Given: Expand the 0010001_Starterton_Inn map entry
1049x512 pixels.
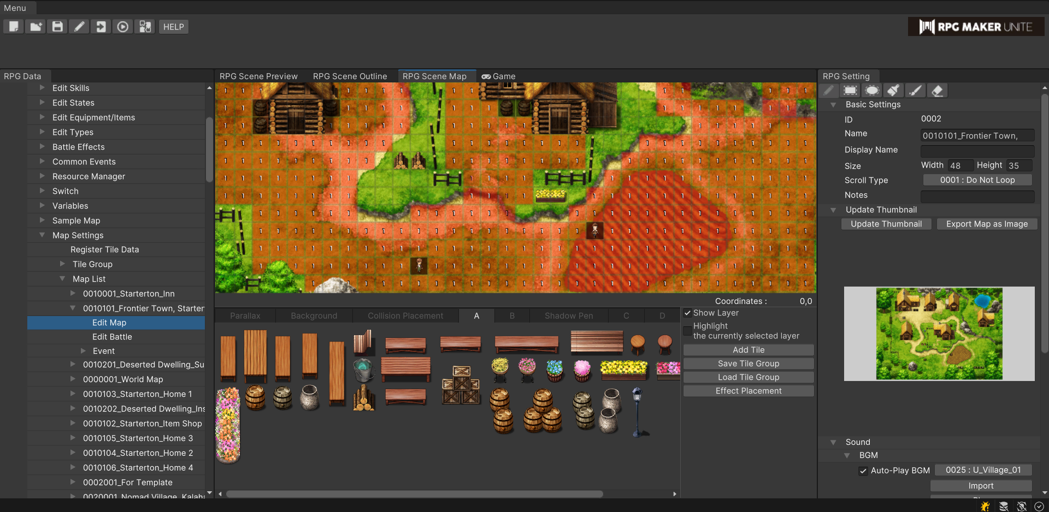Looking at the screenshot, I should click(73, 294).
